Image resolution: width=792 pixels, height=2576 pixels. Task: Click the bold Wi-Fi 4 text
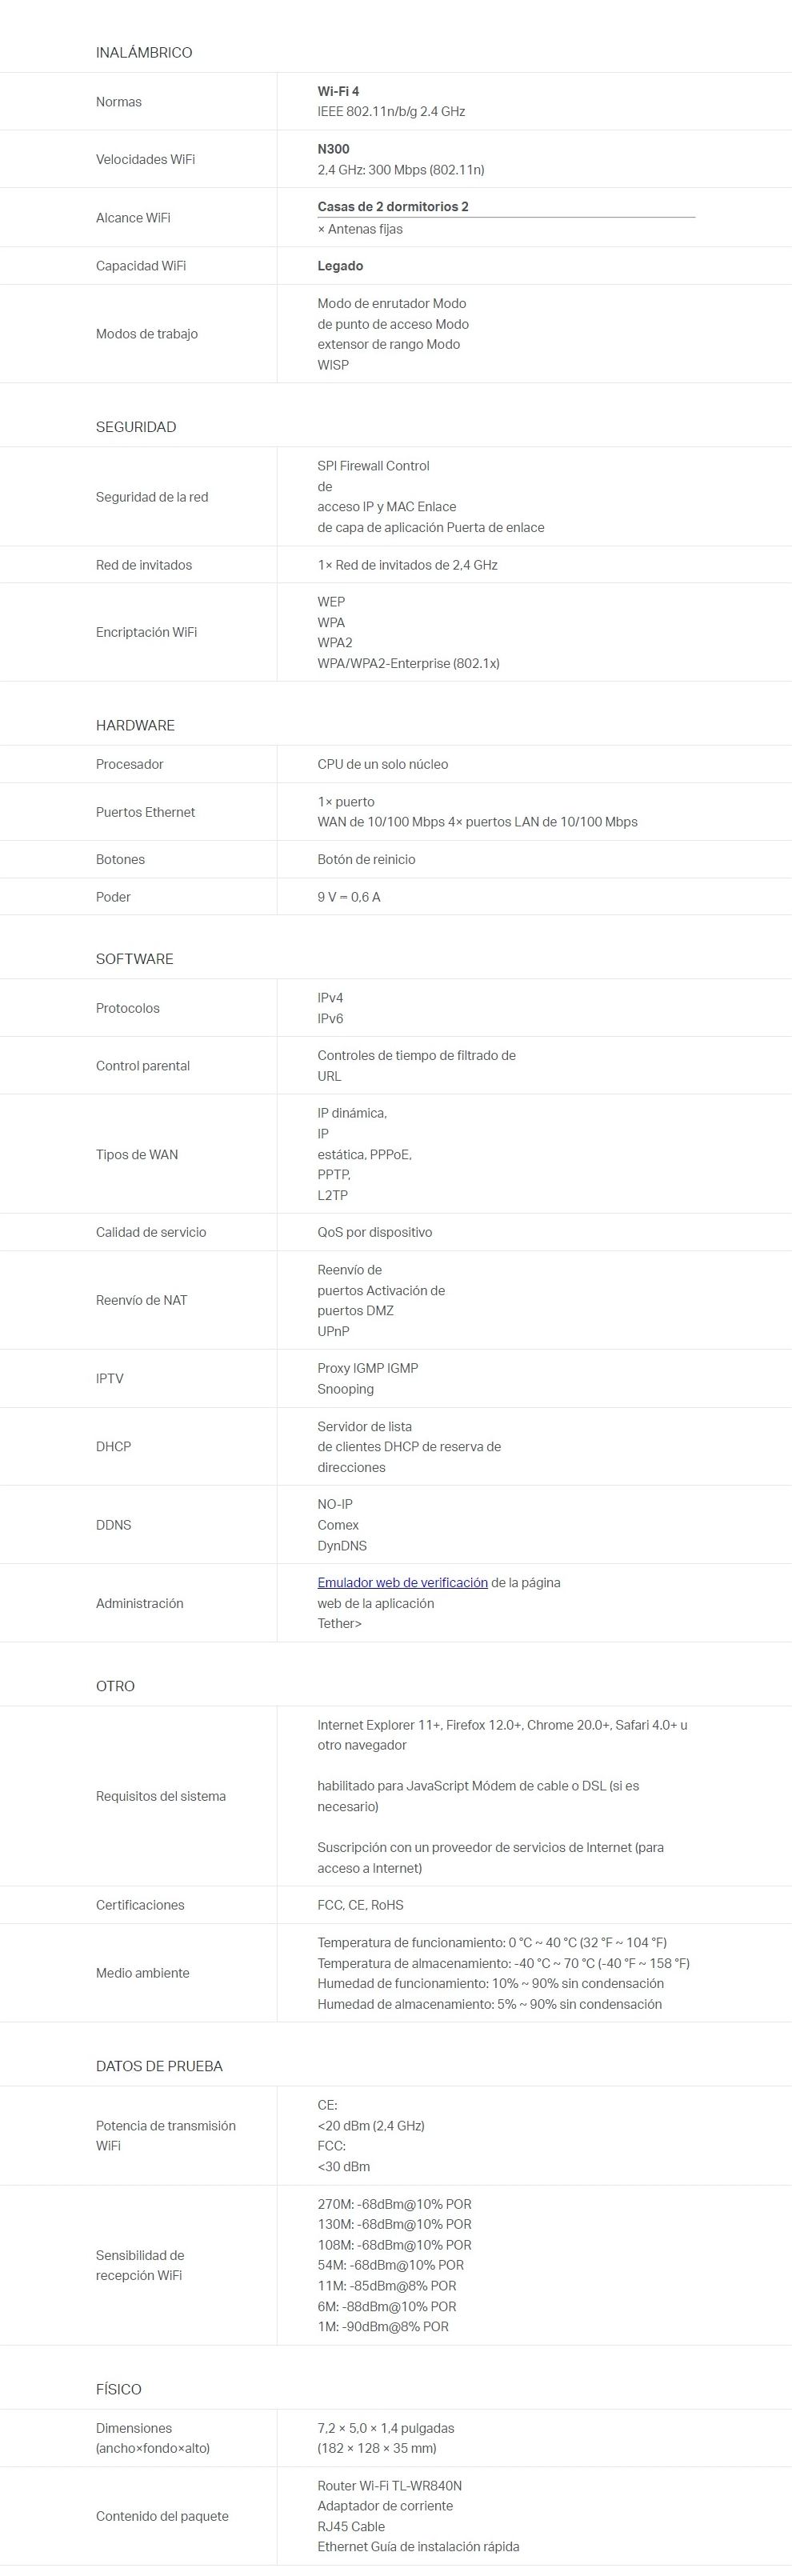click(338, 91)
